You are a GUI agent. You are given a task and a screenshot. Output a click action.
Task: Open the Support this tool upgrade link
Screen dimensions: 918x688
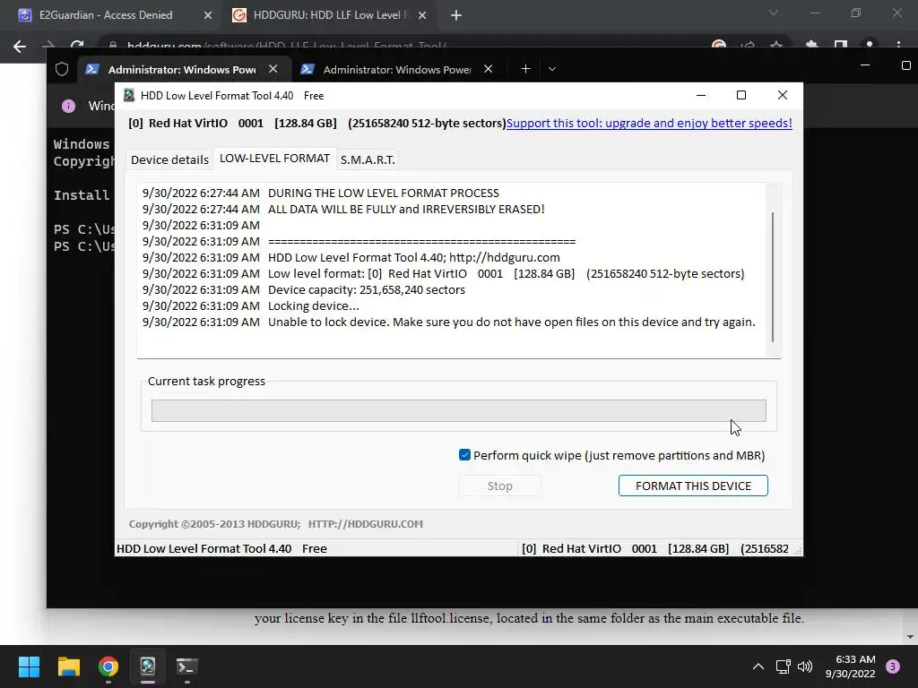(x=649, y=124)
